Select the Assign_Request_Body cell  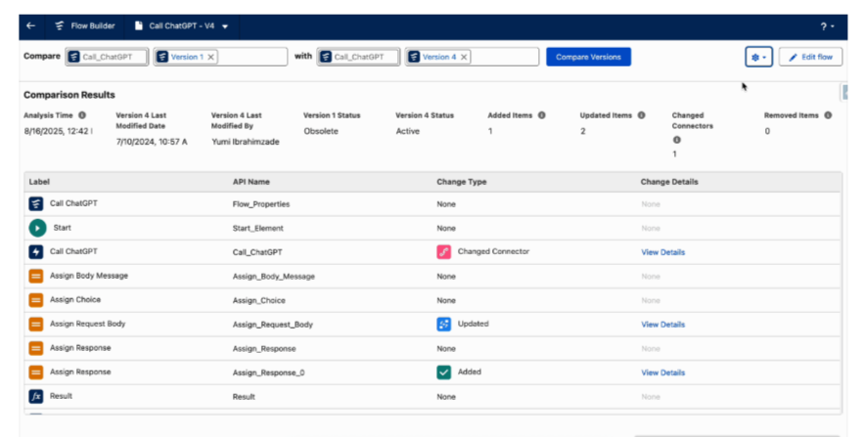[x=273, y=325]
